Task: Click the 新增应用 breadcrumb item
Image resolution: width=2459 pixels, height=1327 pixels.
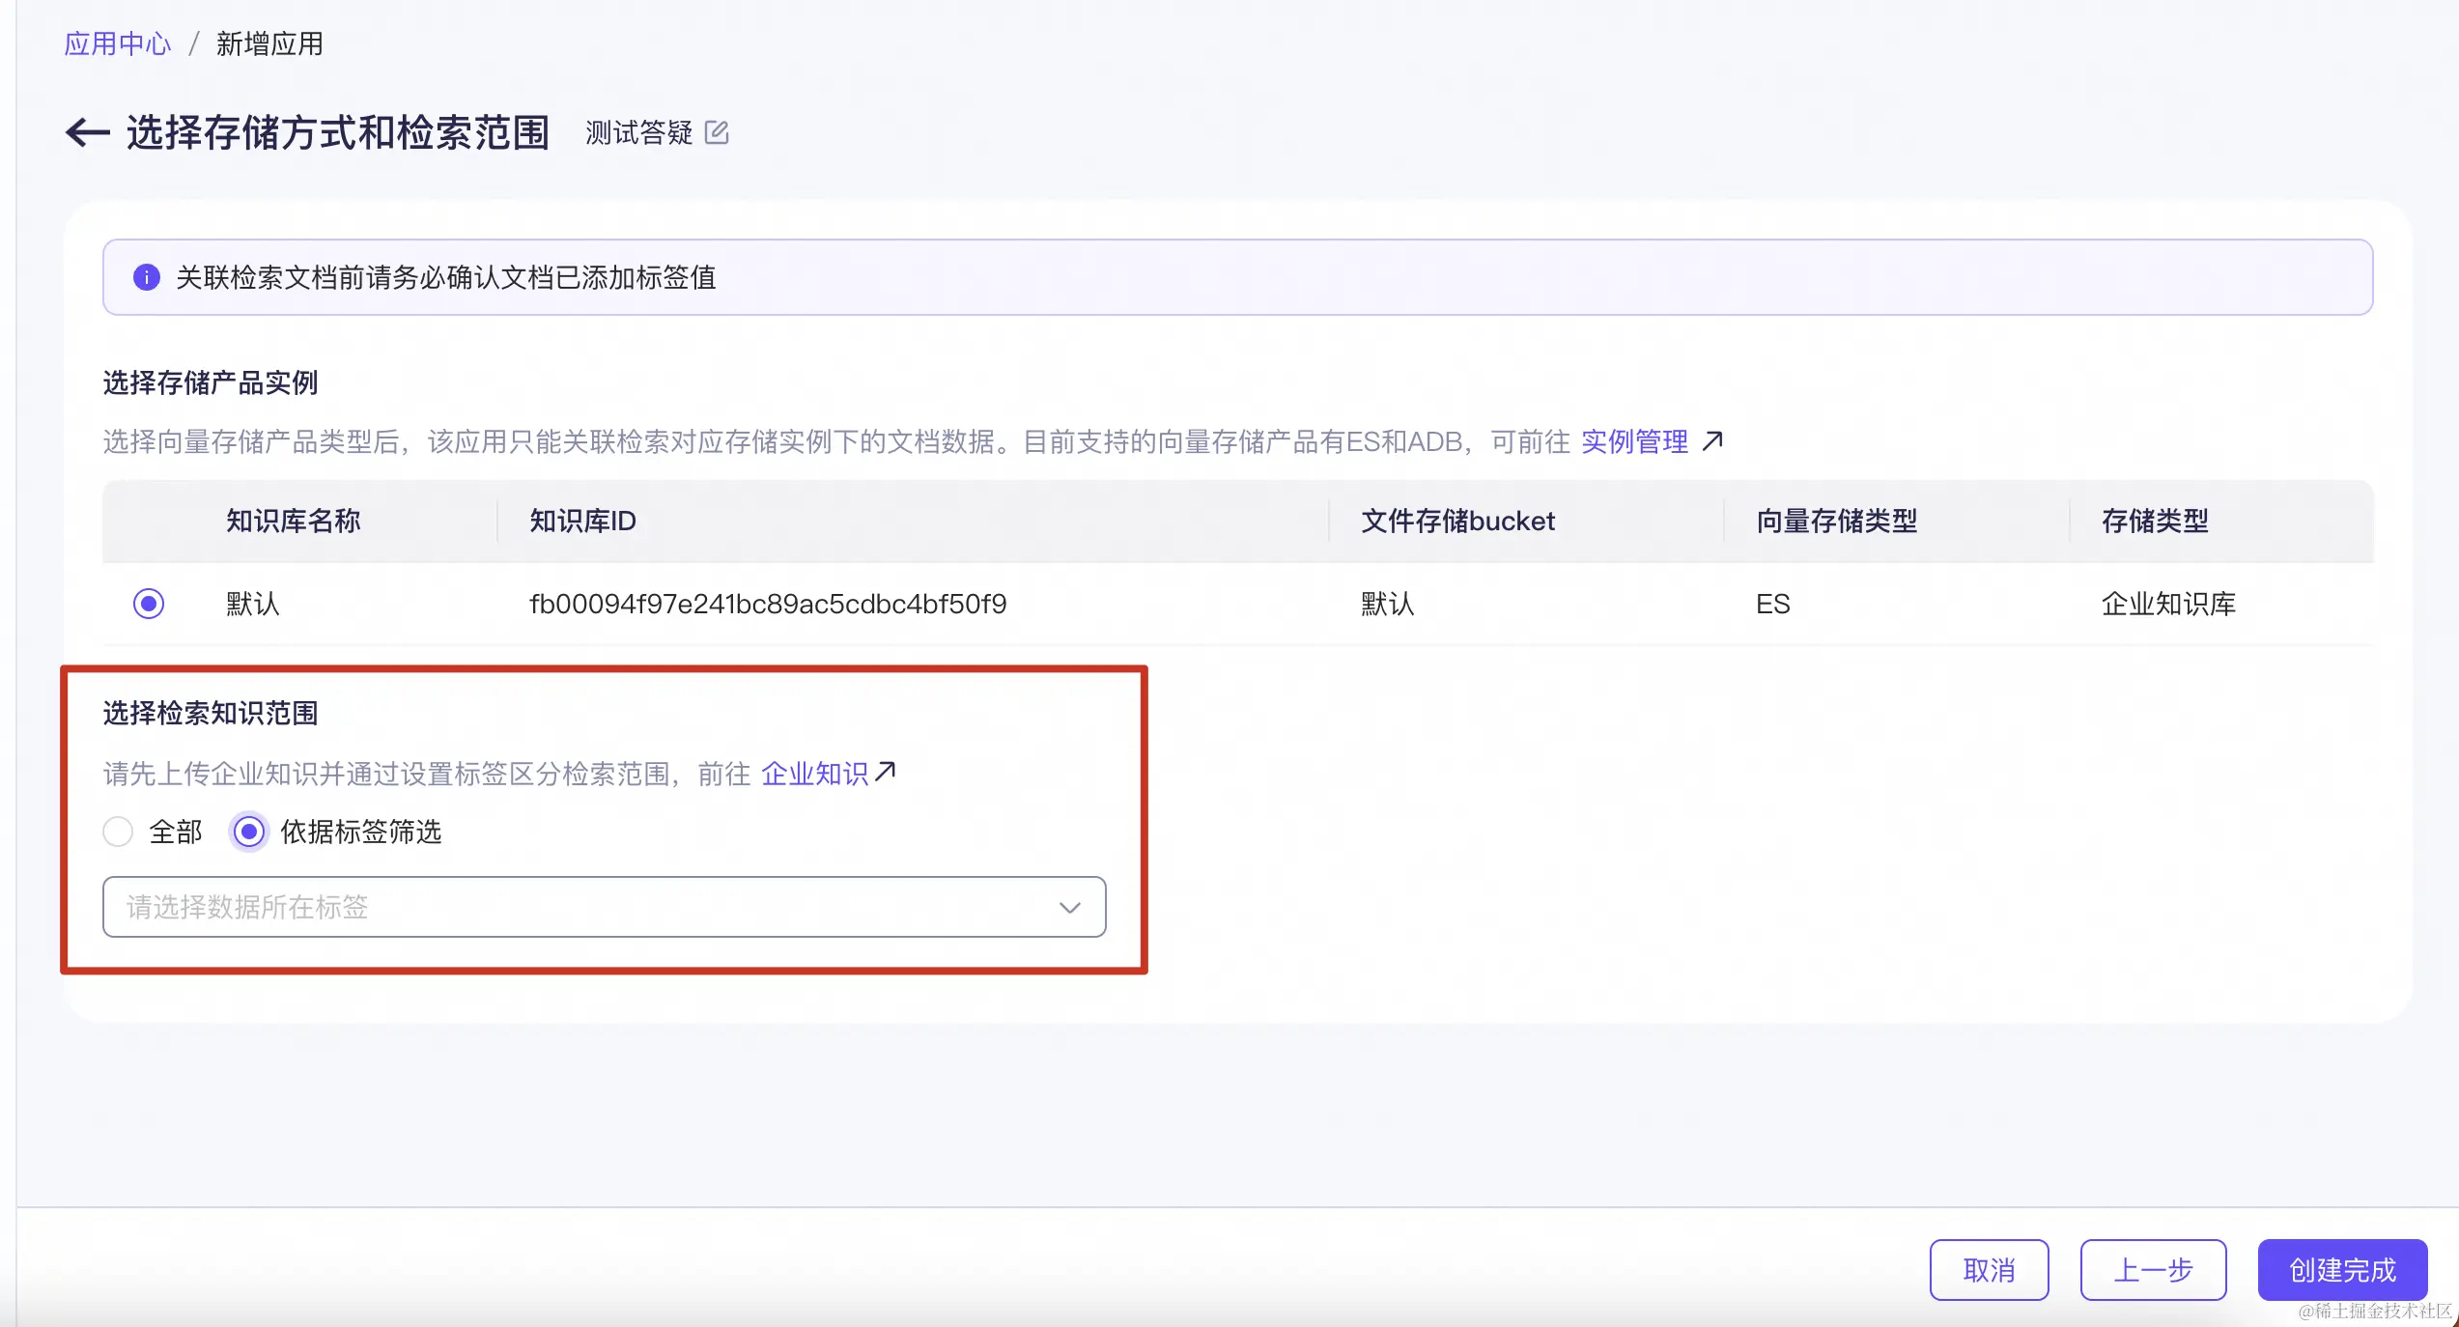Action: 269,43
